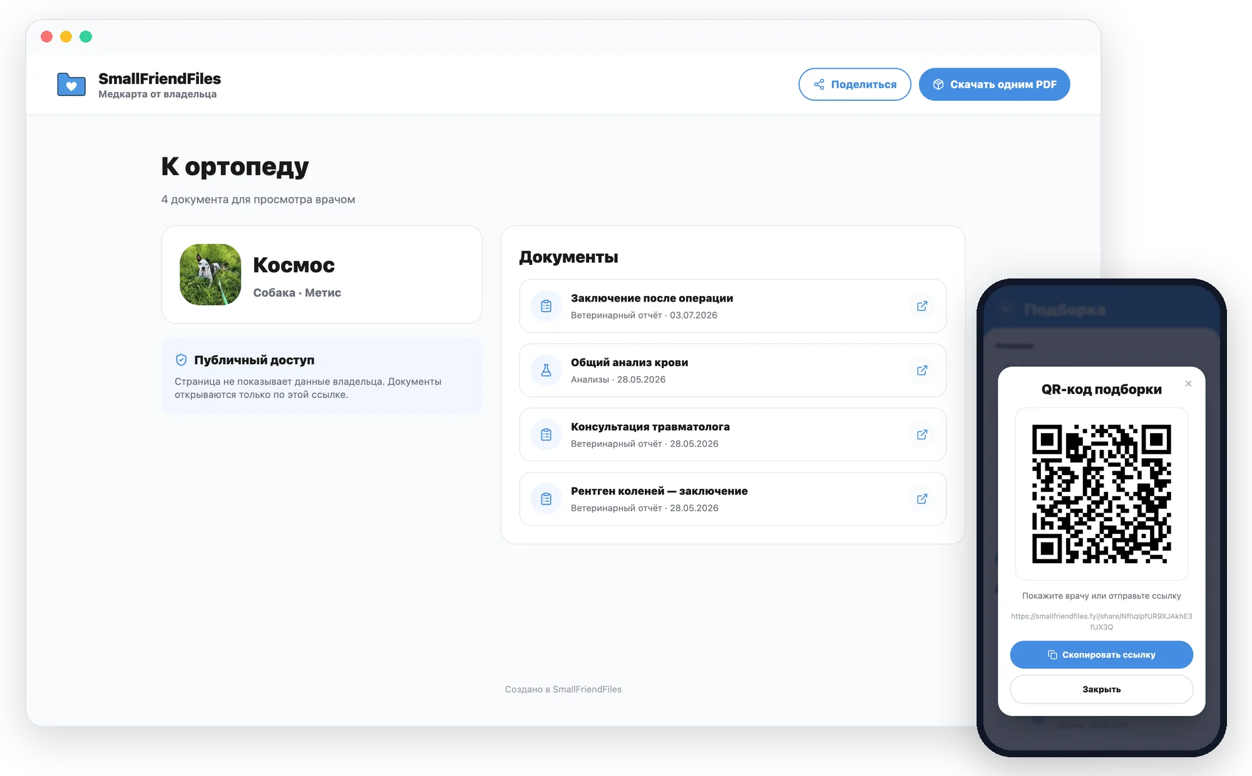The image size is (1252, 776).
Task: Click '4 документа для просмотра врачом' subtitle
Action: coord(258,200)
